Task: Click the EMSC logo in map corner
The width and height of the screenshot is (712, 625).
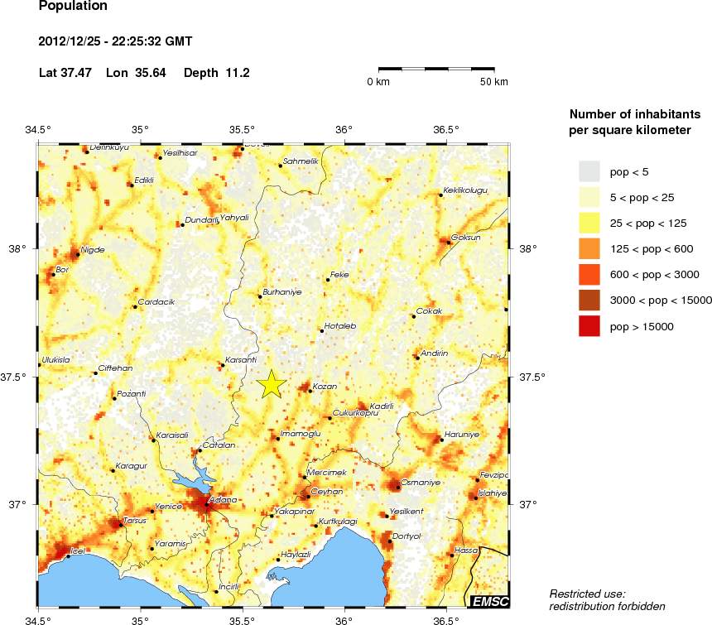Action: (489, 601)
